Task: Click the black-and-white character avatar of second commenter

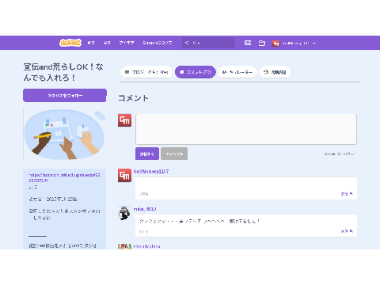Action: [124, 213]
